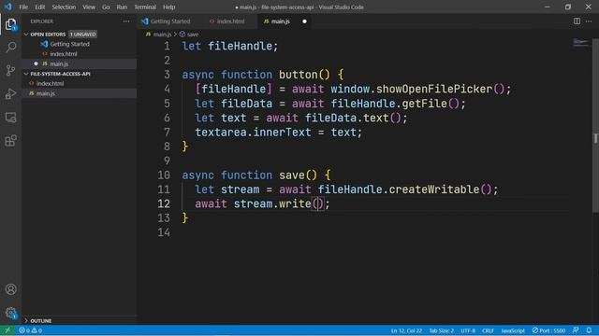The width and height of the screenshot is (599, 336).
Task: Open the Run menu
Action: 122,7
